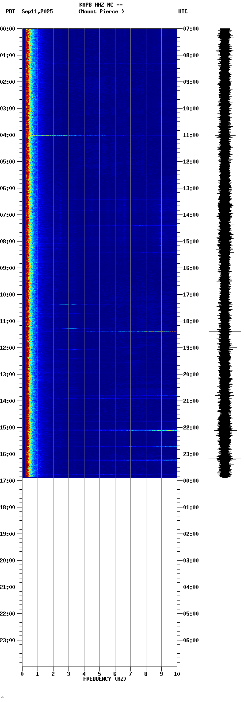
Task: Click the PDT '23:00' time label
Action: click(x=8, y=640)
